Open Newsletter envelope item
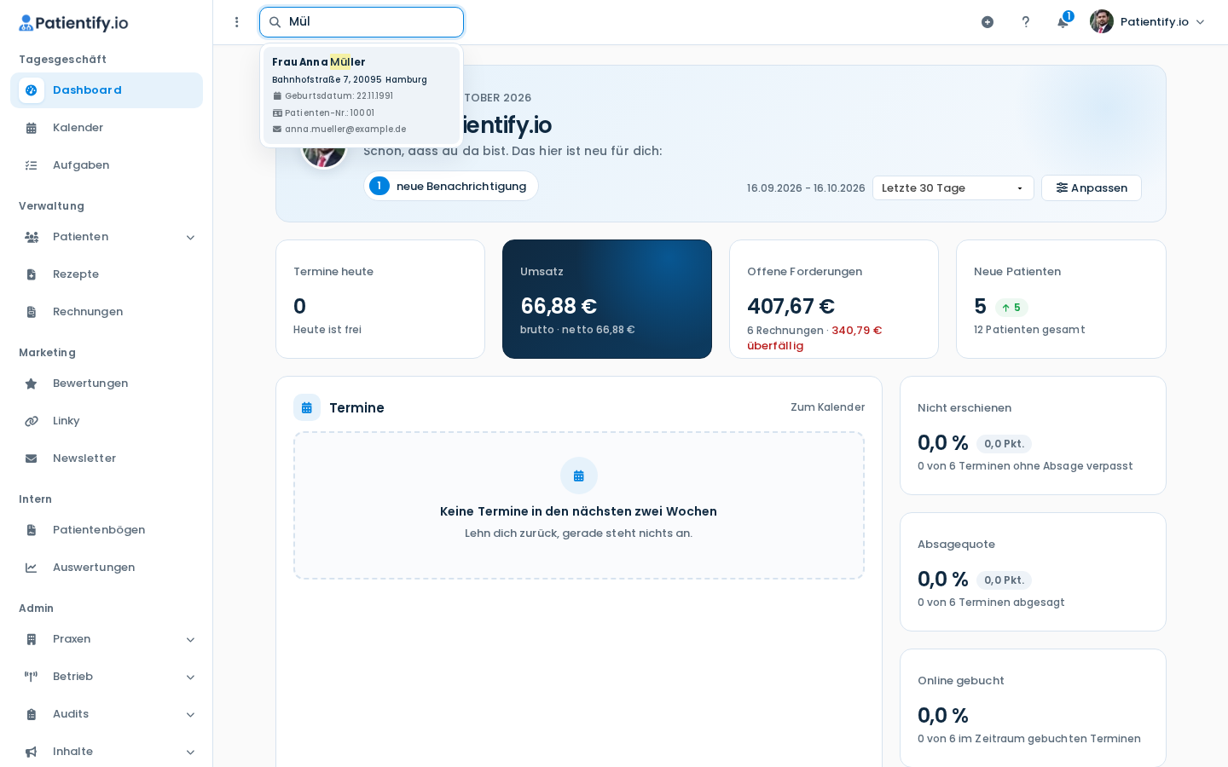Screen dimensions: 1228x767 pyautogui.click(x=107, y=458)
